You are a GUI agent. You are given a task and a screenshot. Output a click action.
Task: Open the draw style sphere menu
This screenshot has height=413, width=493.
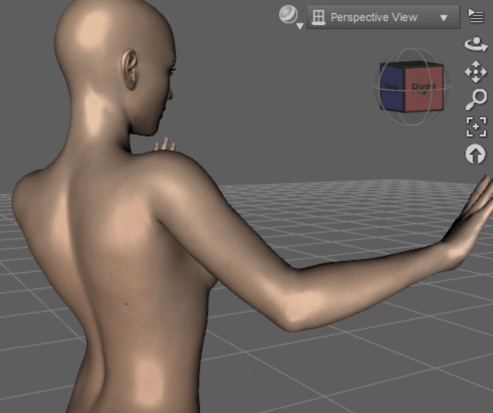(x=290, y=16)
